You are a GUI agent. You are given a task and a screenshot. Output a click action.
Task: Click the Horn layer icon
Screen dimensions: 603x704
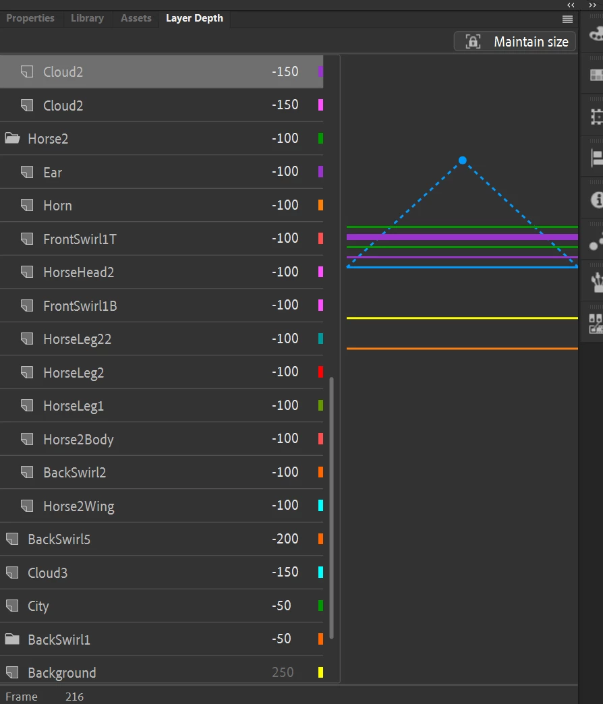27,205
